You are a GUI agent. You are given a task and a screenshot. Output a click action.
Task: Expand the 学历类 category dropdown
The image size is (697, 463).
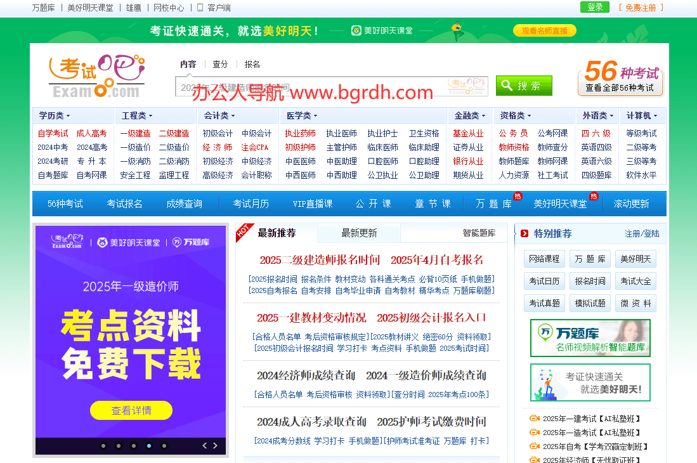click(x=54, y=116)
